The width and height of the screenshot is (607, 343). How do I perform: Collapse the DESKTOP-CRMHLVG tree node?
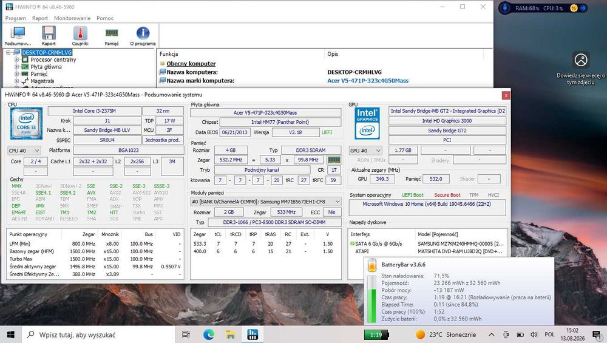pos(8,52)
